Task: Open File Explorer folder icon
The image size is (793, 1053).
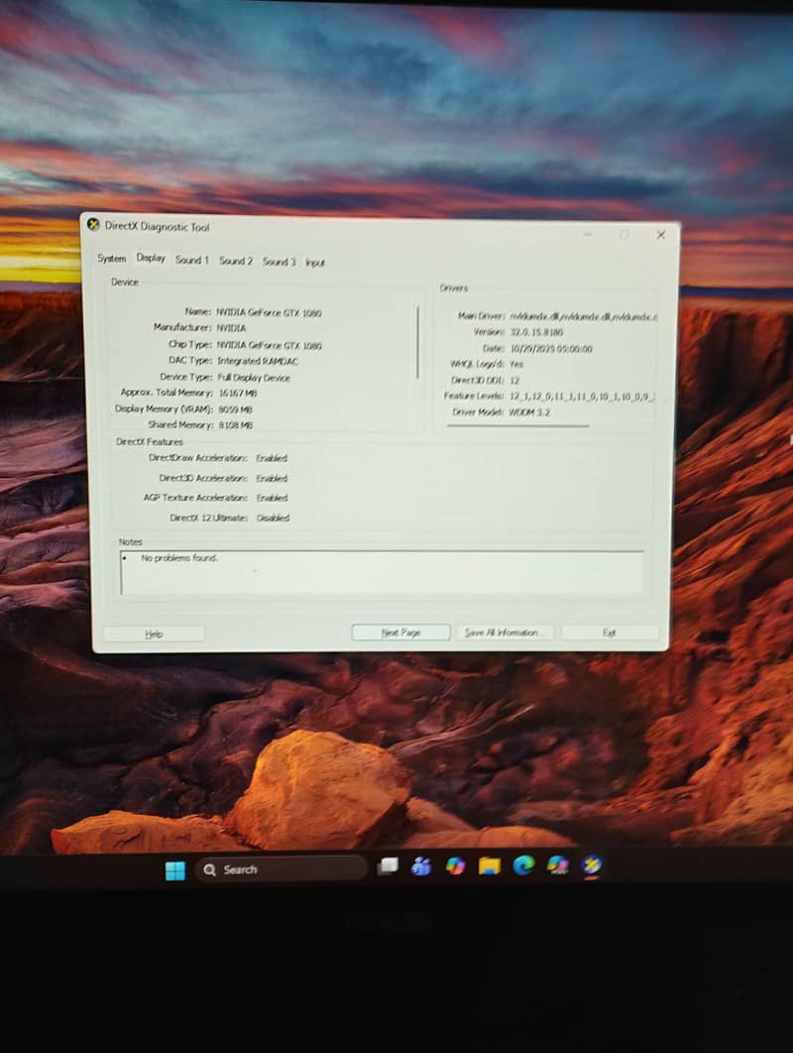Action: (x=490, y=866)
